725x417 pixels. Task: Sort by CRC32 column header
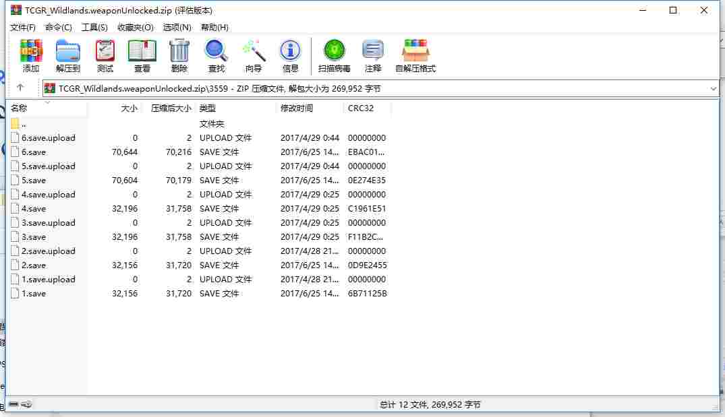pos(368,108)
